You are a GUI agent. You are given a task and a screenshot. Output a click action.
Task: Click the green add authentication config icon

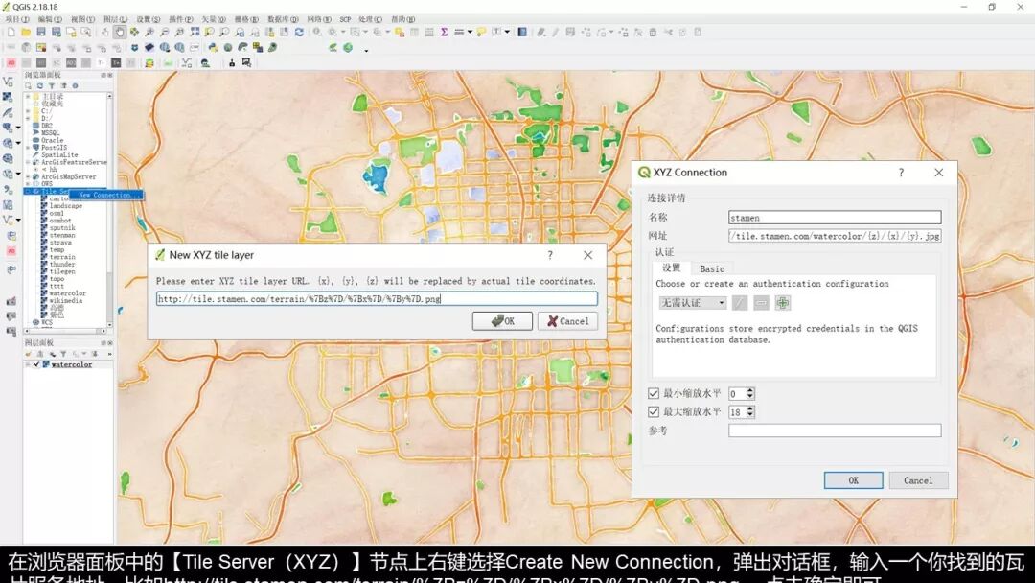783,303
